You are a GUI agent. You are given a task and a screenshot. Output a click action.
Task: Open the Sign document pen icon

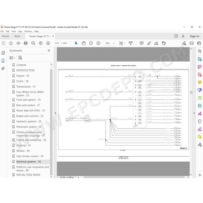click(x=156, y=43)
